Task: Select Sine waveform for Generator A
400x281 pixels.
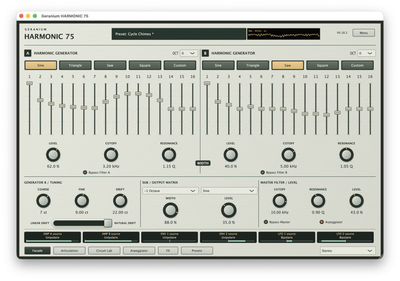Action: pyautogui.click(x=40, y=65)
